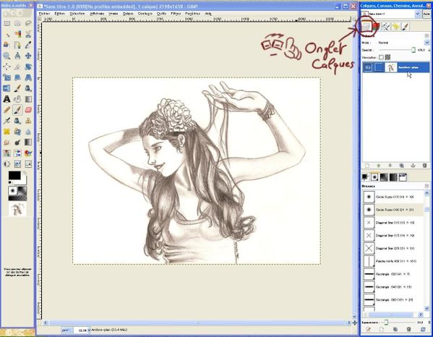Select the Alignment tool
Viewport: 433px width, 337px height.
tap(7, 67)
